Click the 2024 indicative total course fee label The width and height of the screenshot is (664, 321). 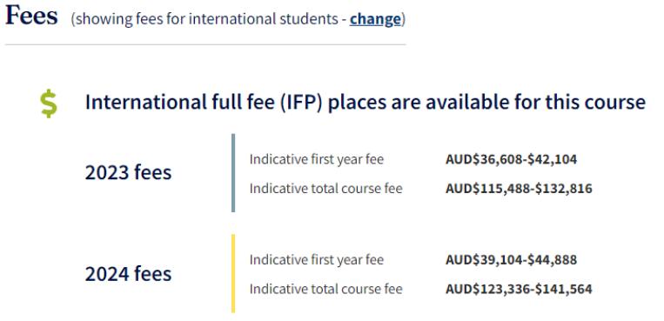pyautogui.click(x=325, y=289)
